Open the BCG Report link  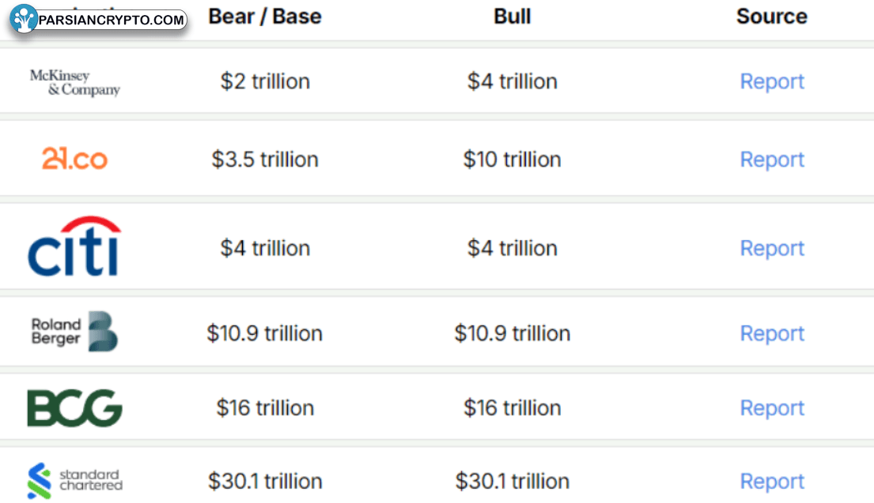coord(772,408)
